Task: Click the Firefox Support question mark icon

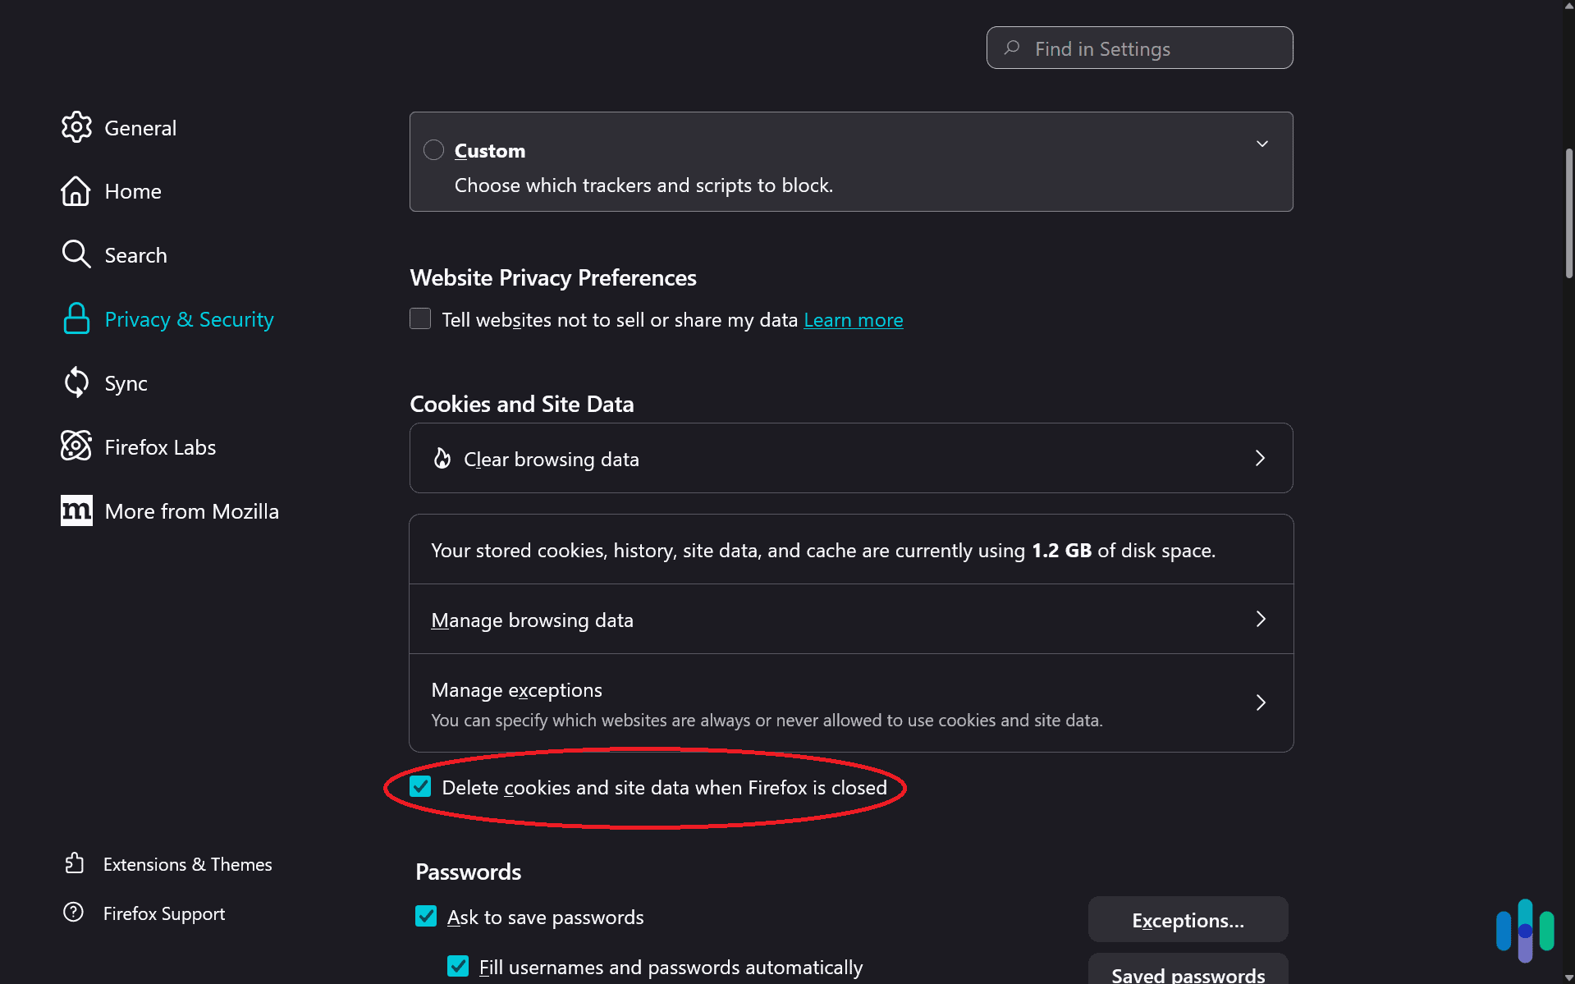Action: click(73, 913)
